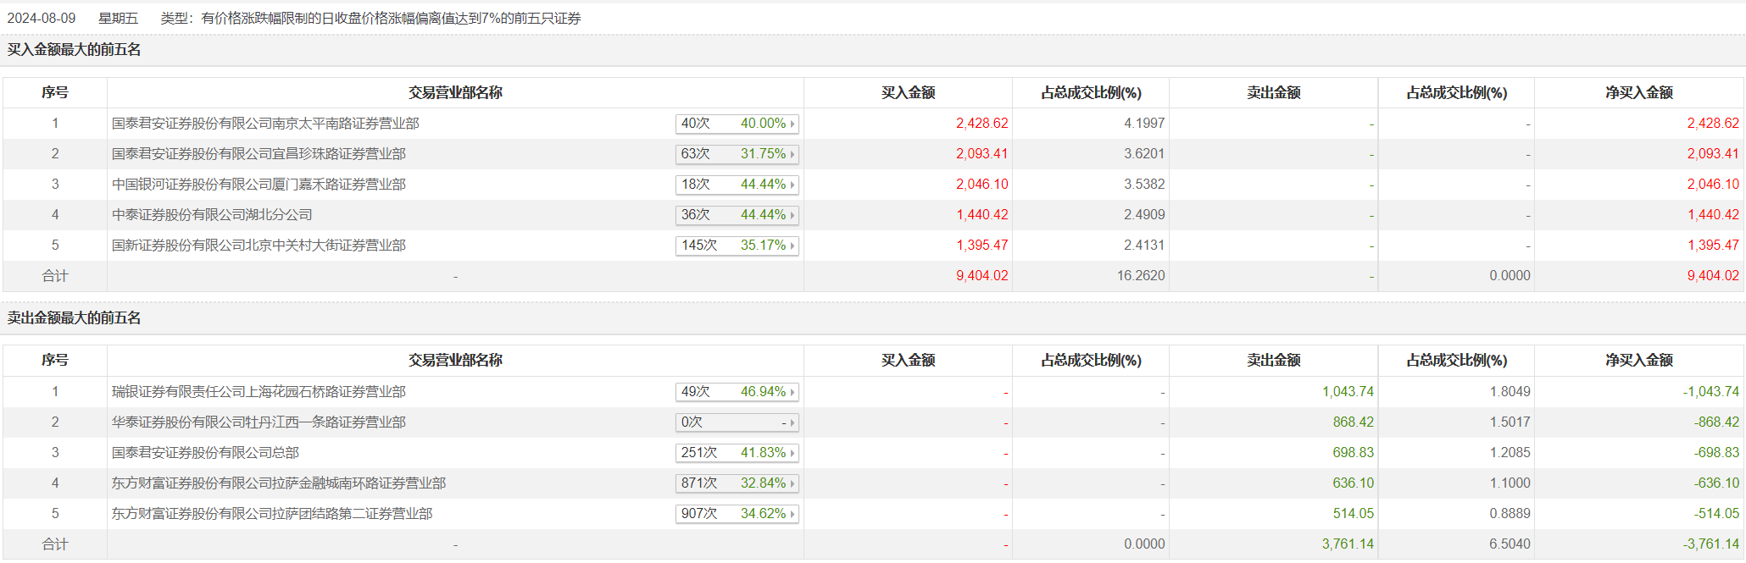Click 国新证券北京中关村大街证券营业部 link

(259, 246)
